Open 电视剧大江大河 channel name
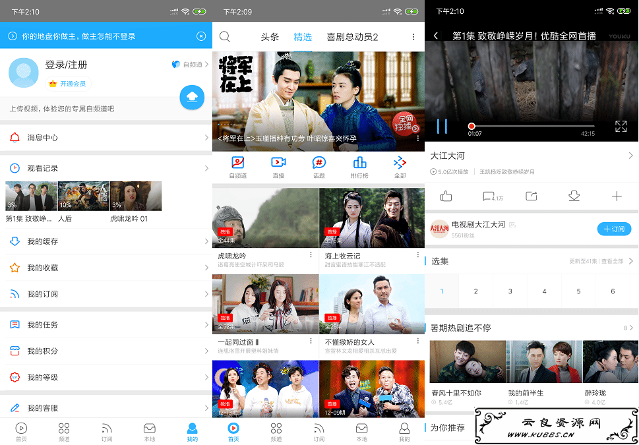Viewport: 639px width, 445px height. tap(479, 225)
